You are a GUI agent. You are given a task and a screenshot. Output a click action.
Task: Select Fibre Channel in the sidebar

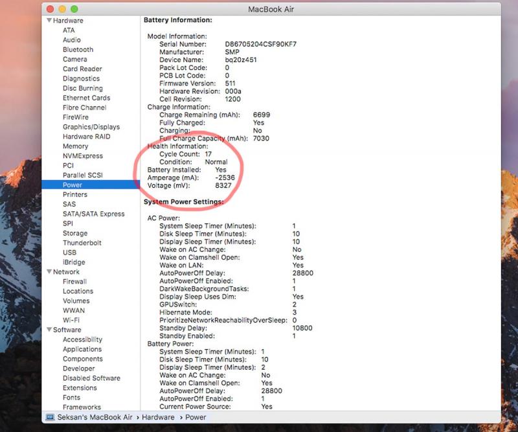click(x=85, y=108)
